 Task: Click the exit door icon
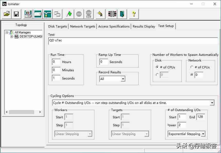pos(122,14)
